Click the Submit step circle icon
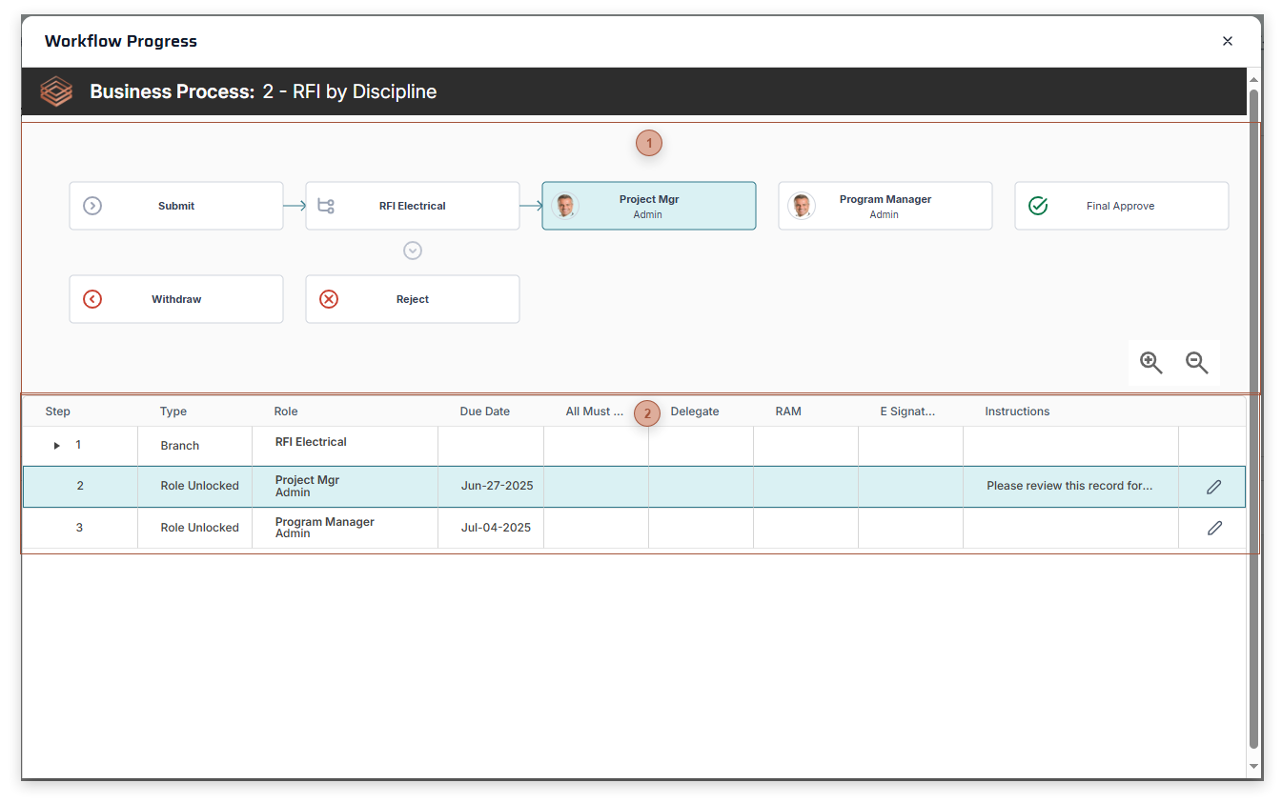The height and width of the screenshot is (803, 1282). click(x=92, y=206)
